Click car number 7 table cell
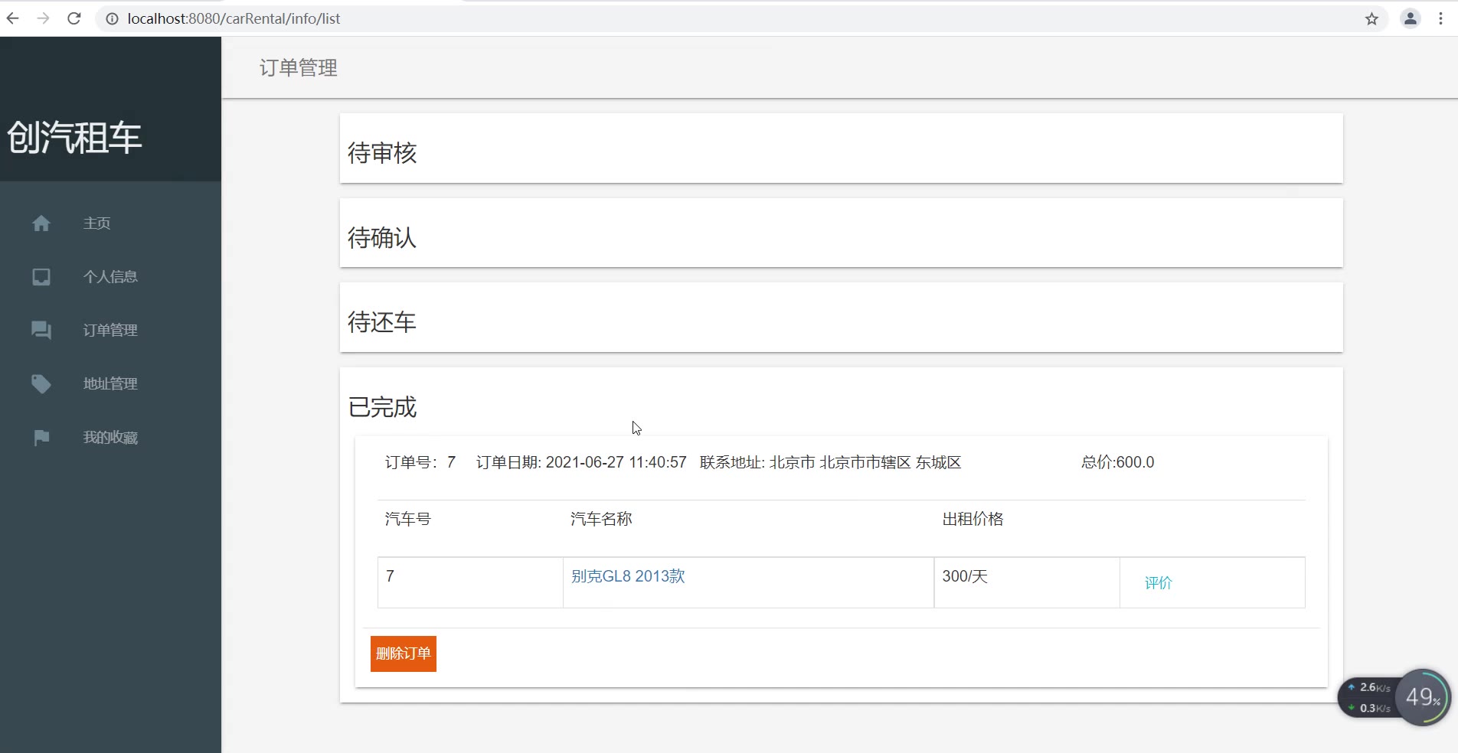This screenshot has height=753, width=1458. pyautogui.click(x=470, y=582)
